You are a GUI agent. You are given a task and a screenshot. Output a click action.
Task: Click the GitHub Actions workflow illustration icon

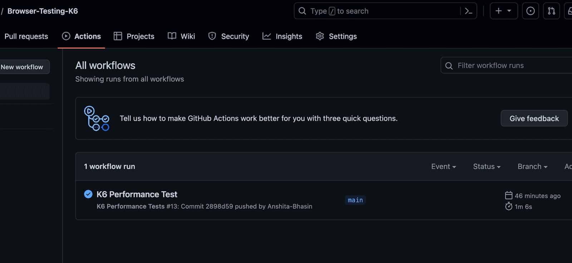pyautogui.click(x=97, y=118)
